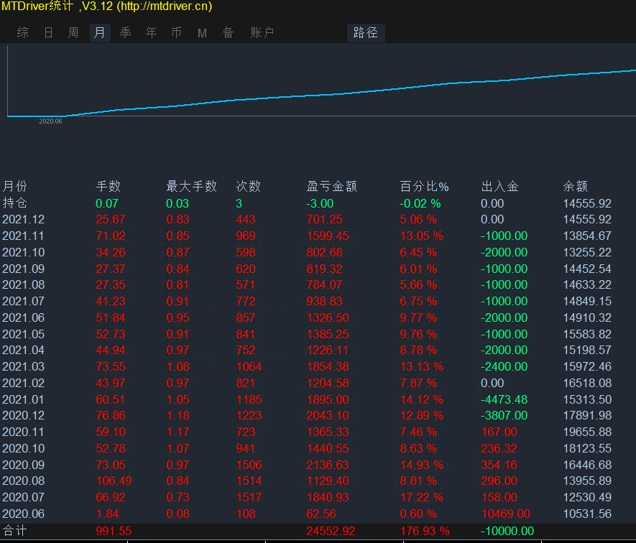
Task: Open the 账户 account tab
Action: 262,32
